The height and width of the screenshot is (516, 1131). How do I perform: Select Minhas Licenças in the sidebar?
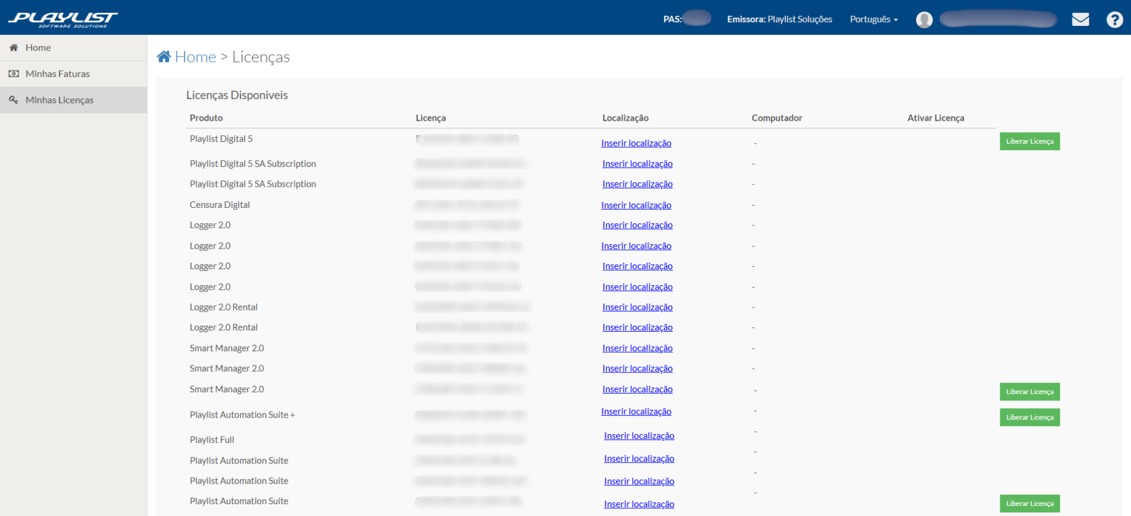[74, 100]
